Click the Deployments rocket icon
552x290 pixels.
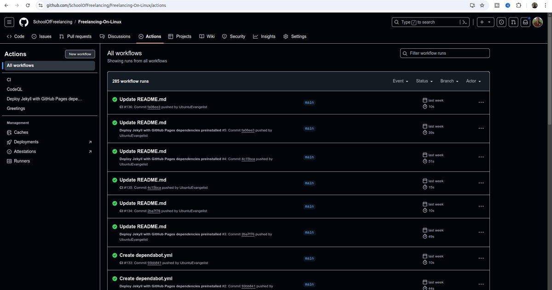click(x=9, y=142)
